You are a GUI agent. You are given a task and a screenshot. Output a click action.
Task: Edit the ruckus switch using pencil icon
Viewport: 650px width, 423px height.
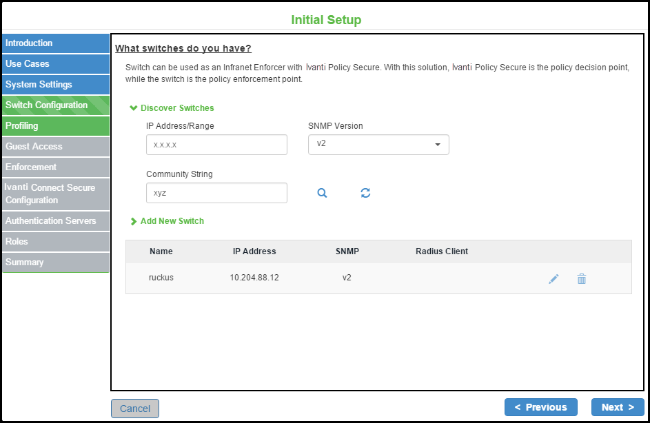click(x=553, y=279)
